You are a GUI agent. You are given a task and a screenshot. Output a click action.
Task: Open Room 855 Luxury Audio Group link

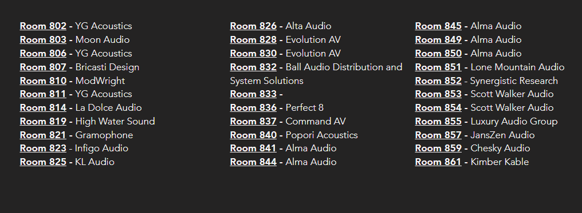(x=438, y=122)
